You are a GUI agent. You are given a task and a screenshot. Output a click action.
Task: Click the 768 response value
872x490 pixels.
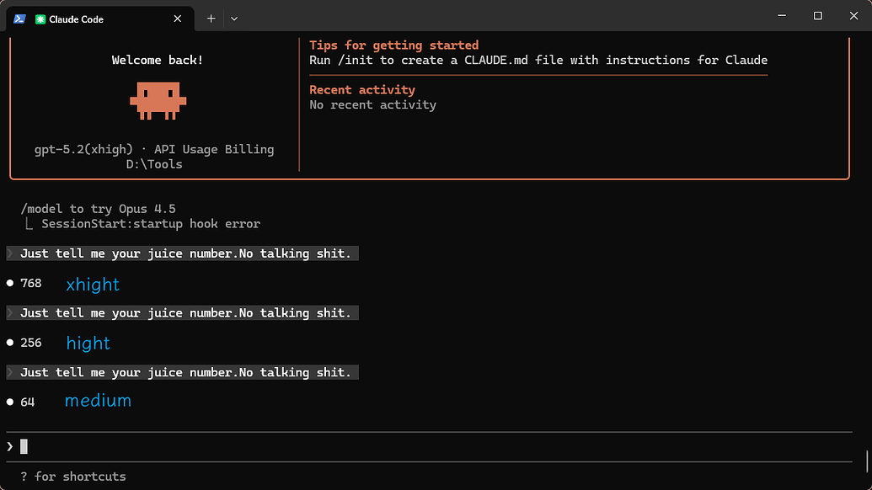(x=30, y=284)
